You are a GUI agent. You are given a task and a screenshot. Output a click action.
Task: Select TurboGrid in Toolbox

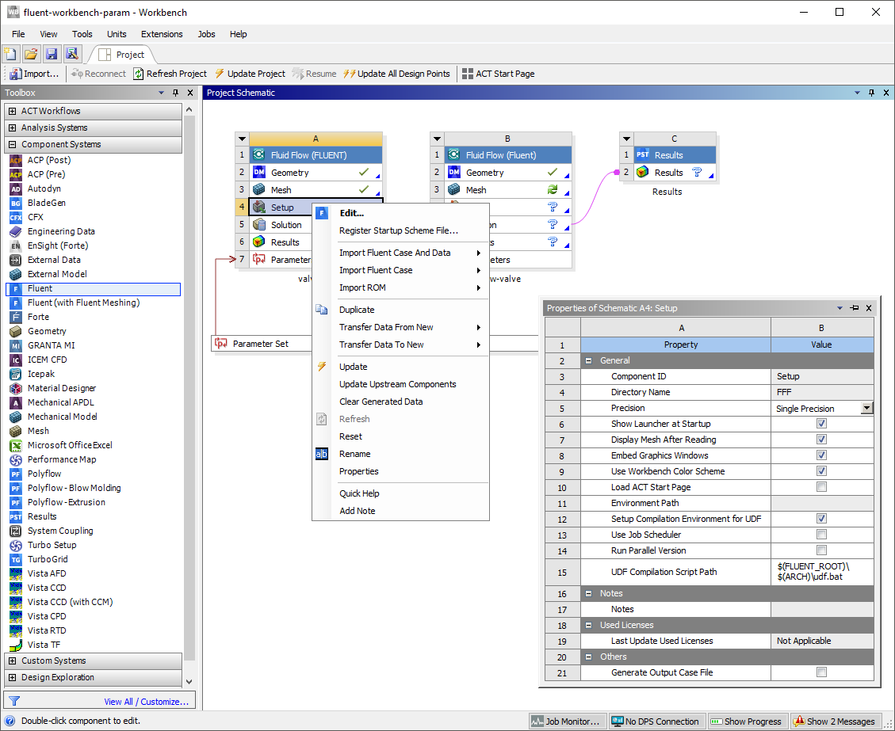coord(48,559)
